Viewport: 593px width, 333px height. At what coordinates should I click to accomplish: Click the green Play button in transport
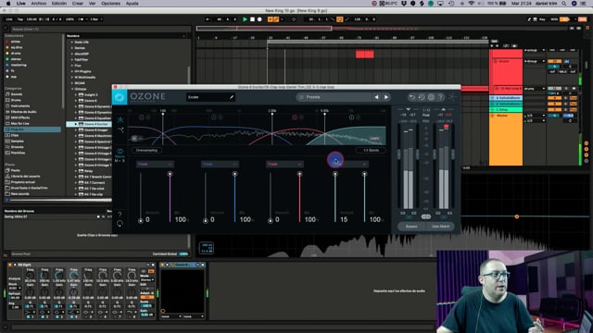click(x=245, y=19)
